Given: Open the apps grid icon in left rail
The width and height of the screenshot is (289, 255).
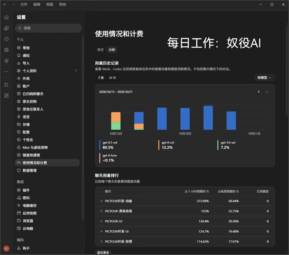Looking at the screenshot, I should pos(6,96).
